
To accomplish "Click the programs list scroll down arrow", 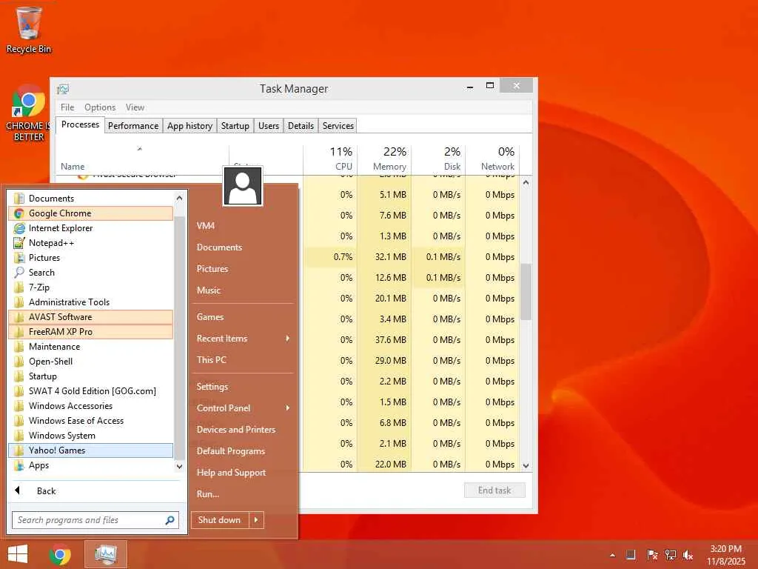I will pos(179,467).
